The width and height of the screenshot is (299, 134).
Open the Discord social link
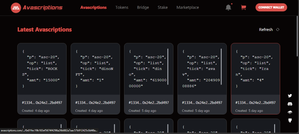point(290,104)
